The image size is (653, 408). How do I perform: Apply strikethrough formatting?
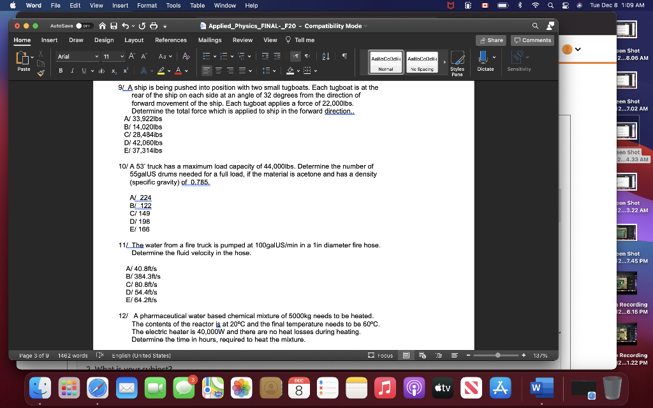(x=102, y=71)
